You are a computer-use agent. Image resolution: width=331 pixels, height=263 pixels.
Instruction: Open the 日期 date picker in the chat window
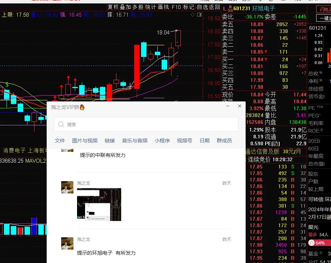coord(205,141)
